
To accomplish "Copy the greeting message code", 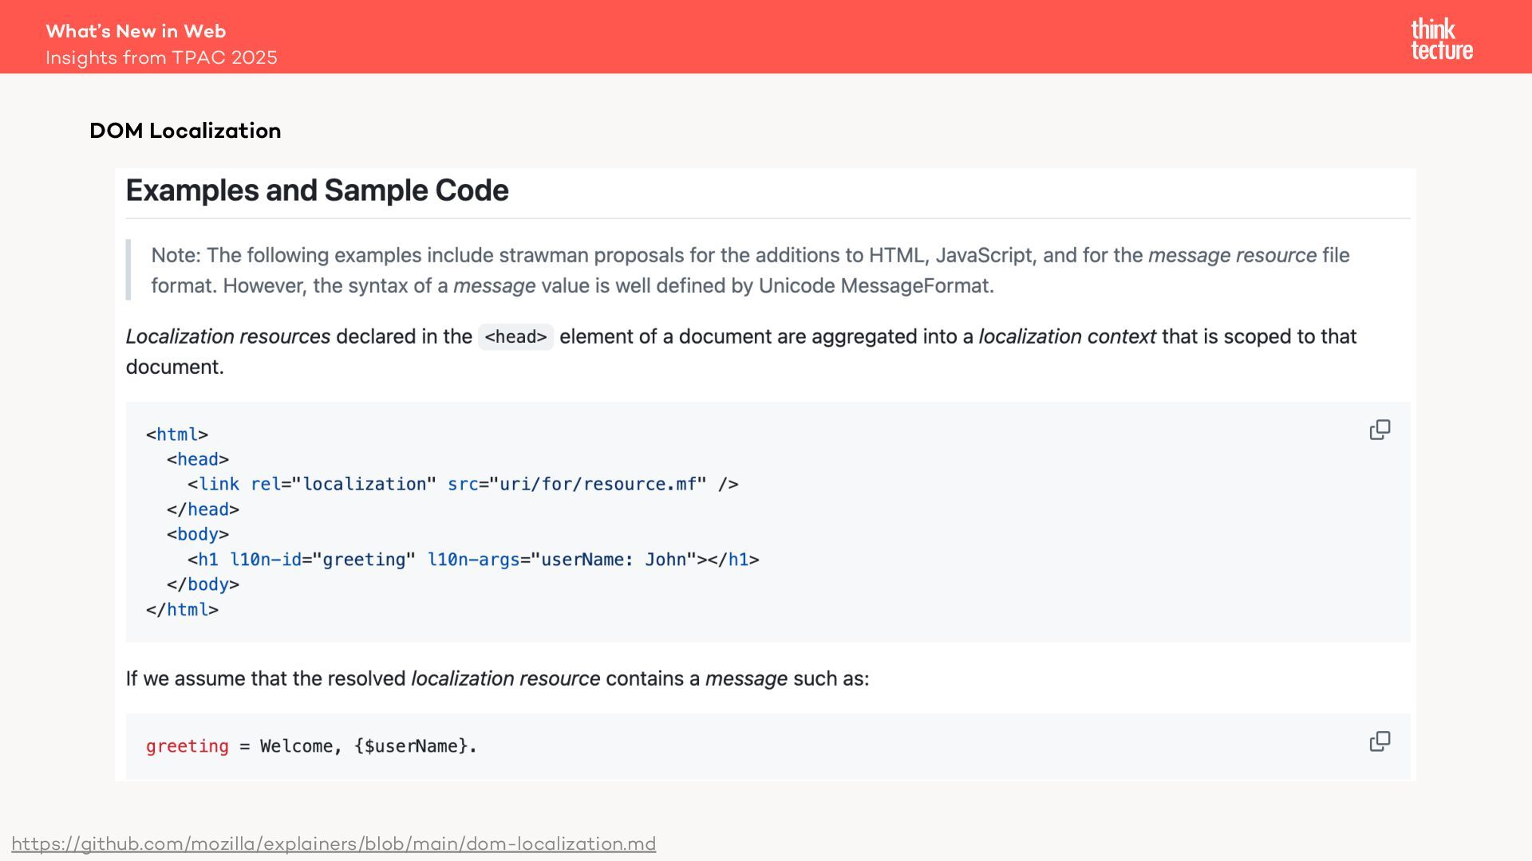I will [x=1380, y=742].
